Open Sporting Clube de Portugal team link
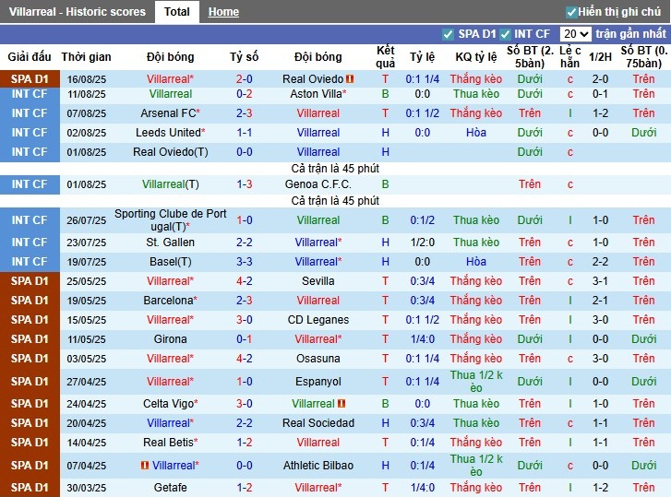 click(x=170, y=220)
